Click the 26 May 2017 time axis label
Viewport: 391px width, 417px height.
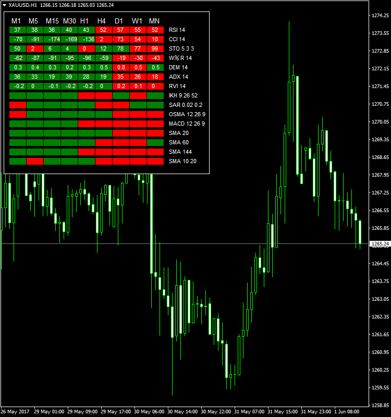click(15, 412)
